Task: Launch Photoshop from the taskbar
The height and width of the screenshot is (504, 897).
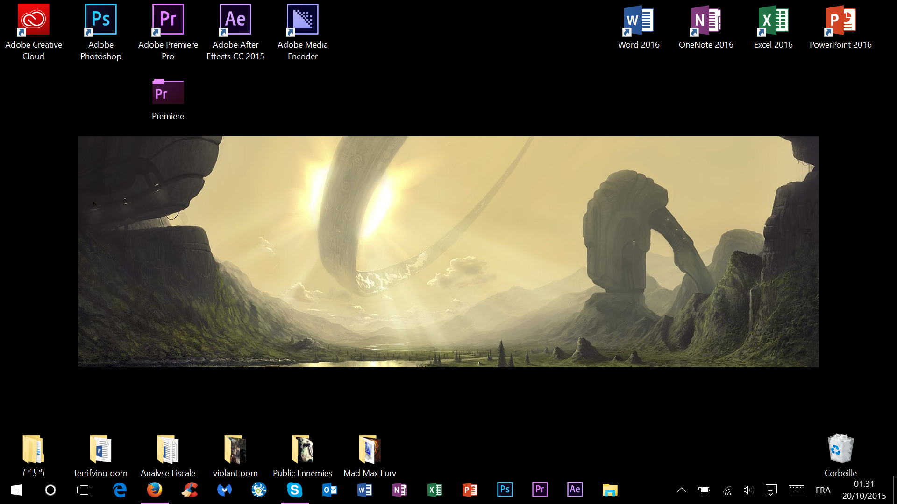Action: click(x=505, y=490)
